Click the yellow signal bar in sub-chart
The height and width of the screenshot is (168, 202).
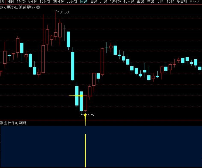click(x=85, y=151)
